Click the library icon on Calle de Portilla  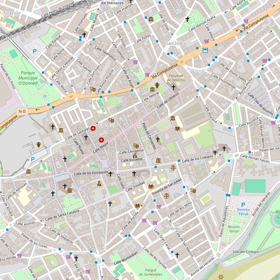point(137,206)
